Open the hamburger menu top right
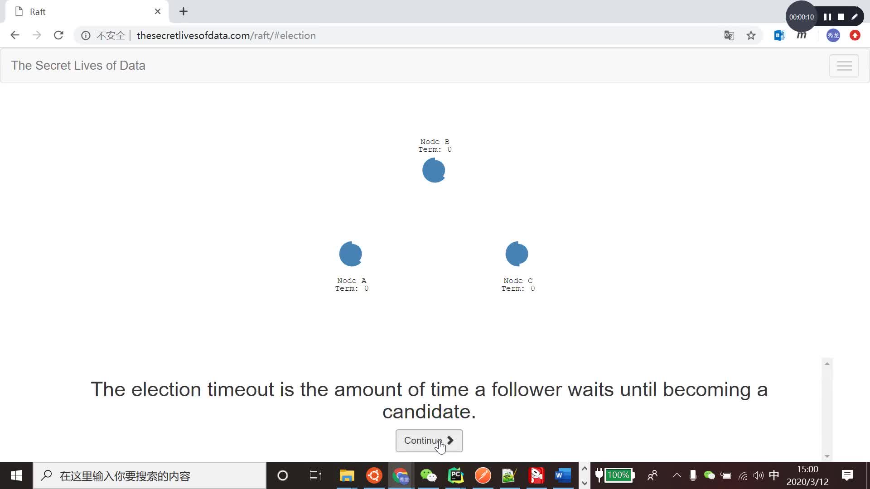Screen dimensions: 870x489 [x=845, y=66]
